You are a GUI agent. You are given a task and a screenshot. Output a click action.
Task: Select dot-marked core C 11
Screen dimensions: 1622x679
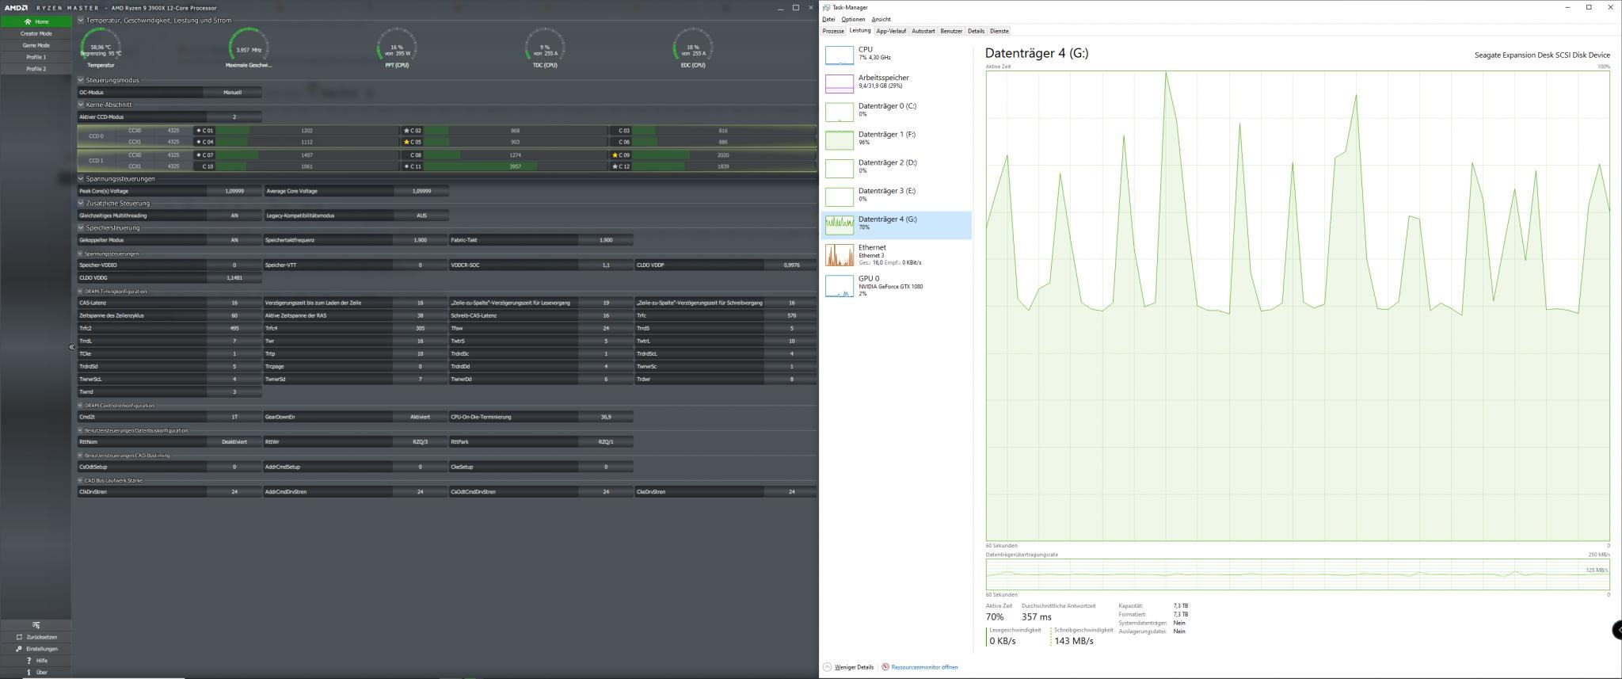(413, 167)
